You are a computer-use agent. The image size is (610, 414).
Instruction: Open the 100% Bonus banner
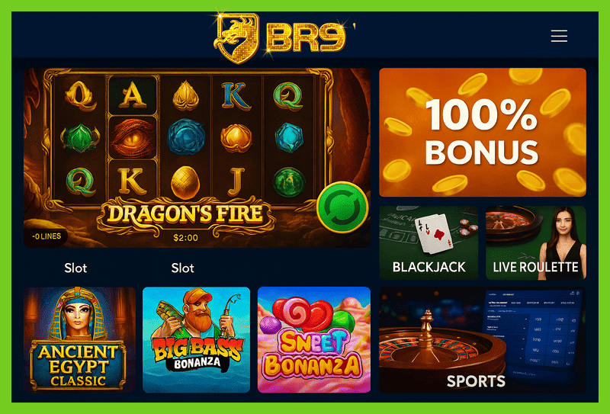pyautogui.click(x=483, y=133)
